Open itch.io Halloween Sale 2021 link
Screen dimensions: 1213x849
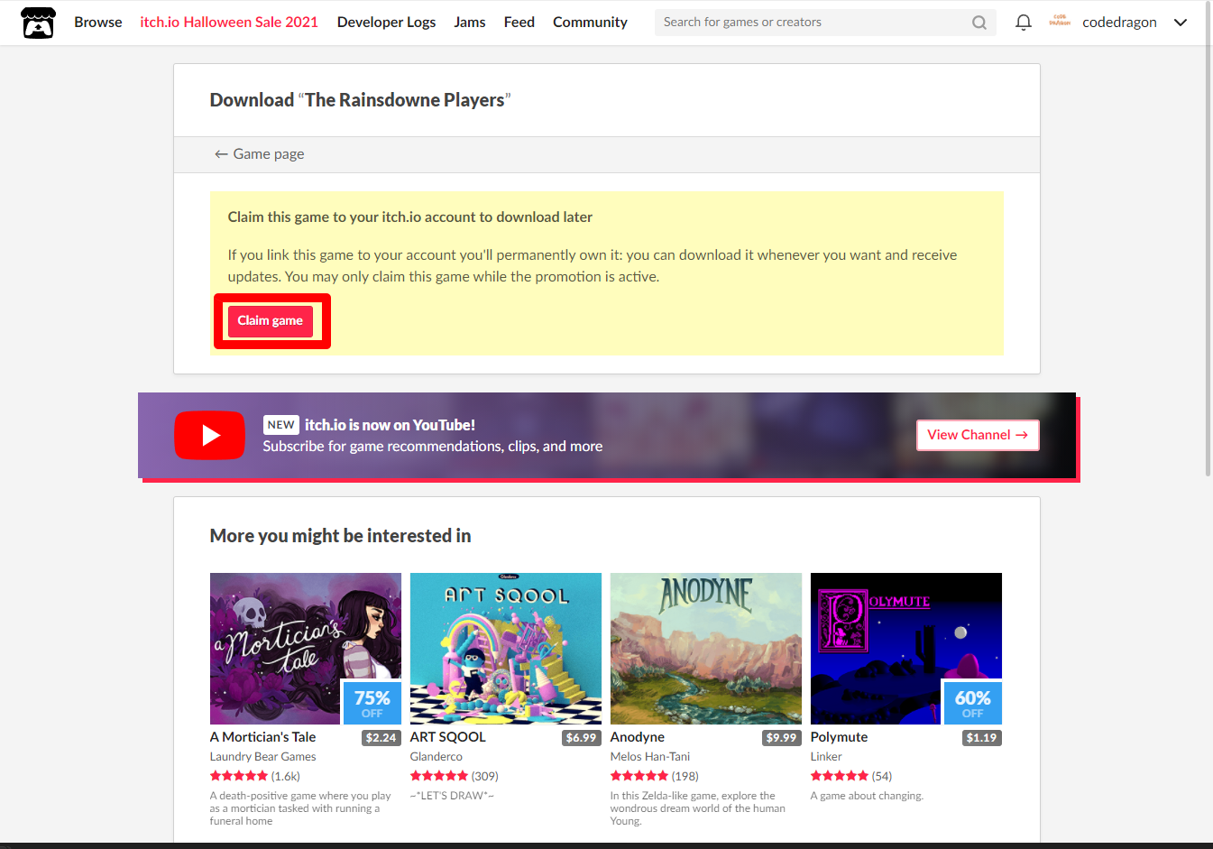click(x=229, y=23)
